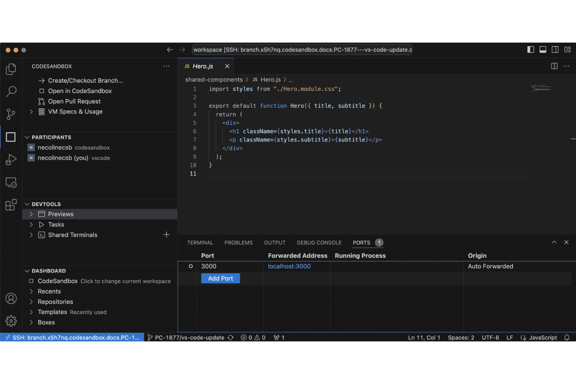
Task: Open Source Control view
Action: click(11, 114)
